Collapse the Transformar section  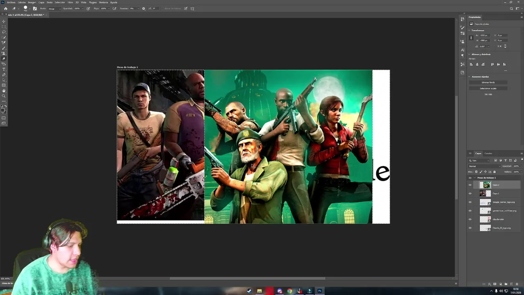469,30
